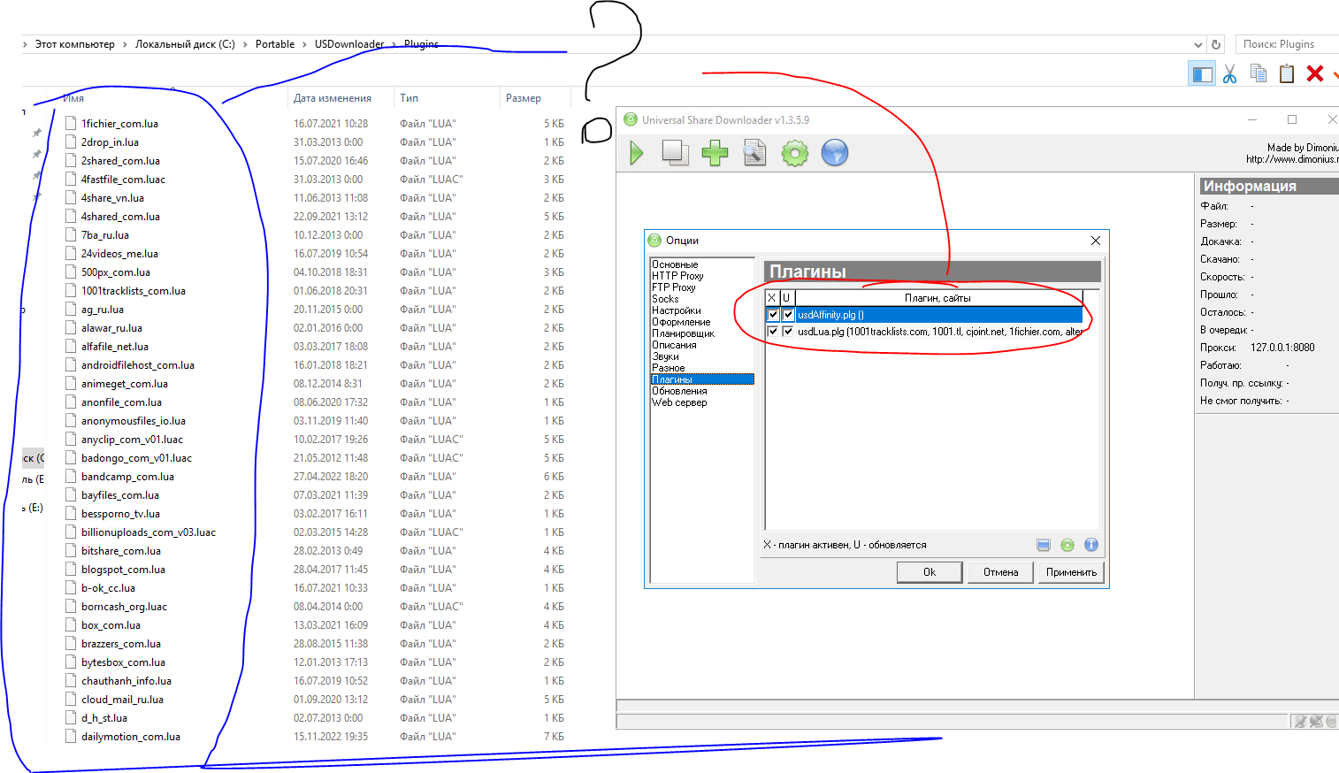The image size is (1339, 773).
Task: Click the file icon of dailymotion_com.lua
Action: (71, 737)
